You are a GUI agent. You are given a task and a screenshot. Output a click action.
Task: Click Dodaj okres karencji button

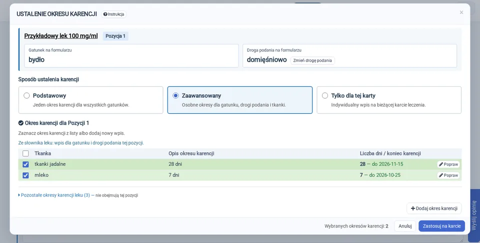434,209
